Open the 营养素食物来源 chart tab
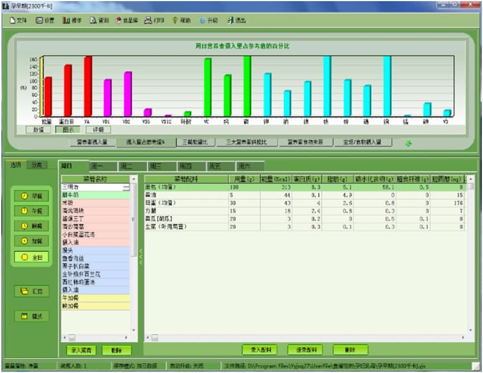 305,142
